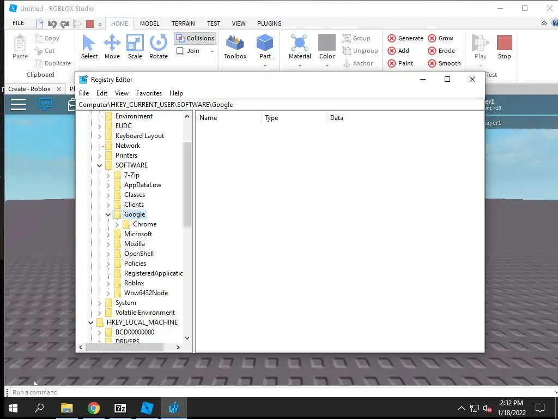Open the Material picker
Viewport: 558px width, 419px height.
pos(300,47)
